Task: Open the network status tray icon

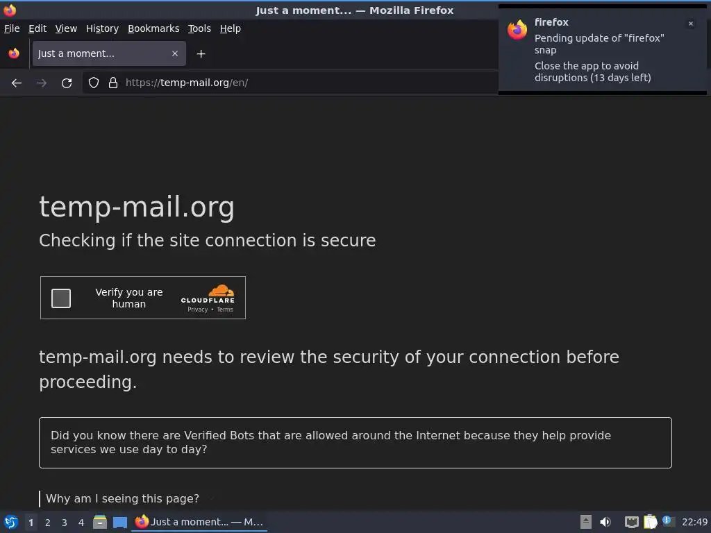Action: (x=631, y=522)
